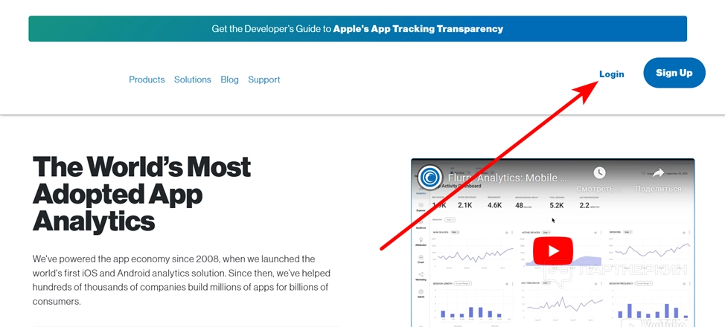Open the video title 'Flurry Analytics: Mobile'
This screenshot has height=327, width=725.
[507, 178]
